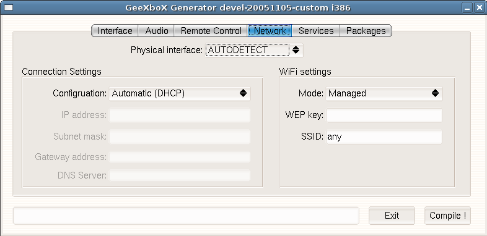Click the 'DNS Server:' label
The image size is (487, 236).
[82, 175]
